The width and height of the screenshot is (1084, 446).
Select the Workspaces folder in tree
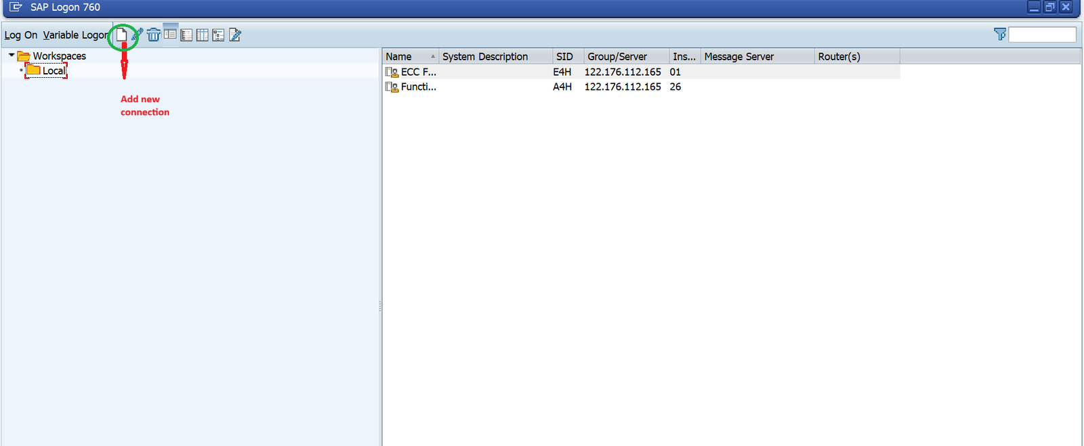(x=59, y=56)
